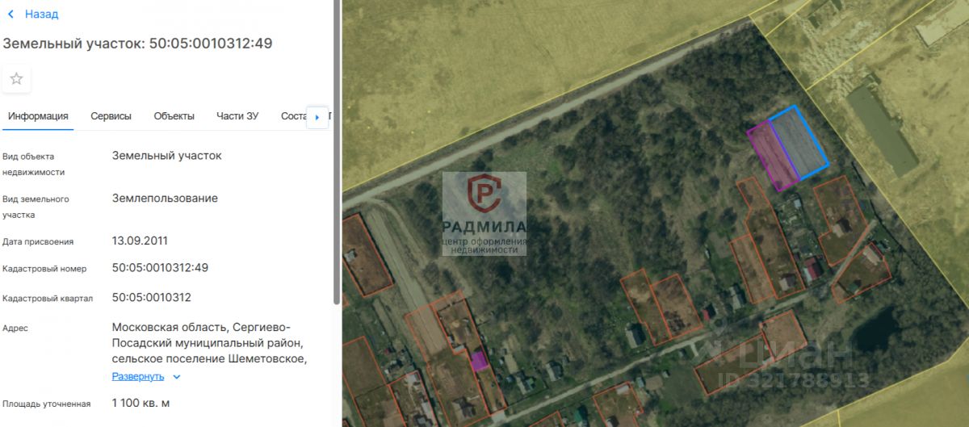Add parcel to favorites with star icon
Viewport: 969px width, 427px height.
tap(16, 78)
